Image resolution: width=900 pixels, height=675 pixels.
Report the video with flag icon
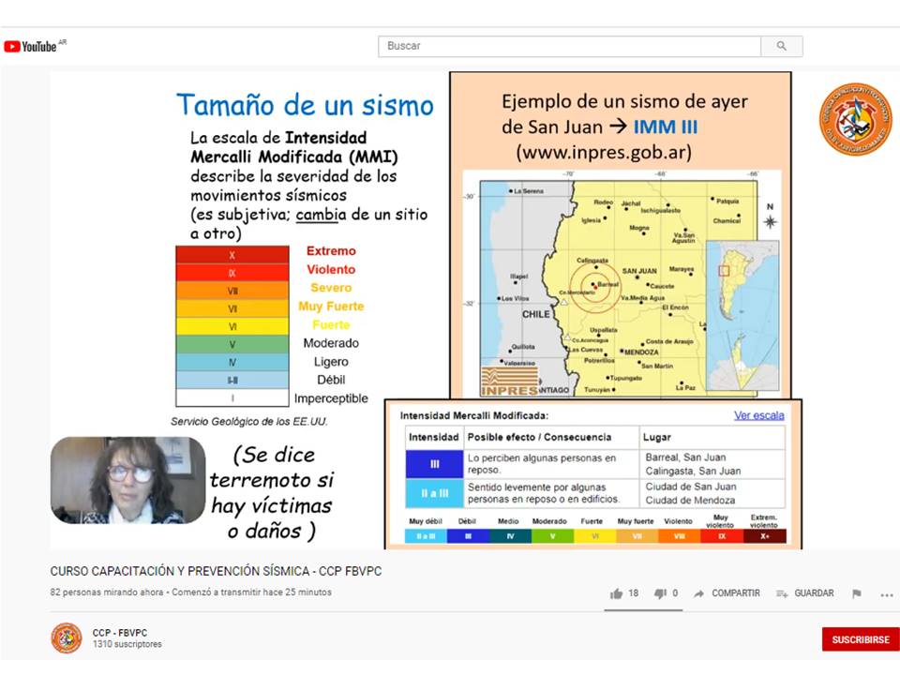[856, 593]
